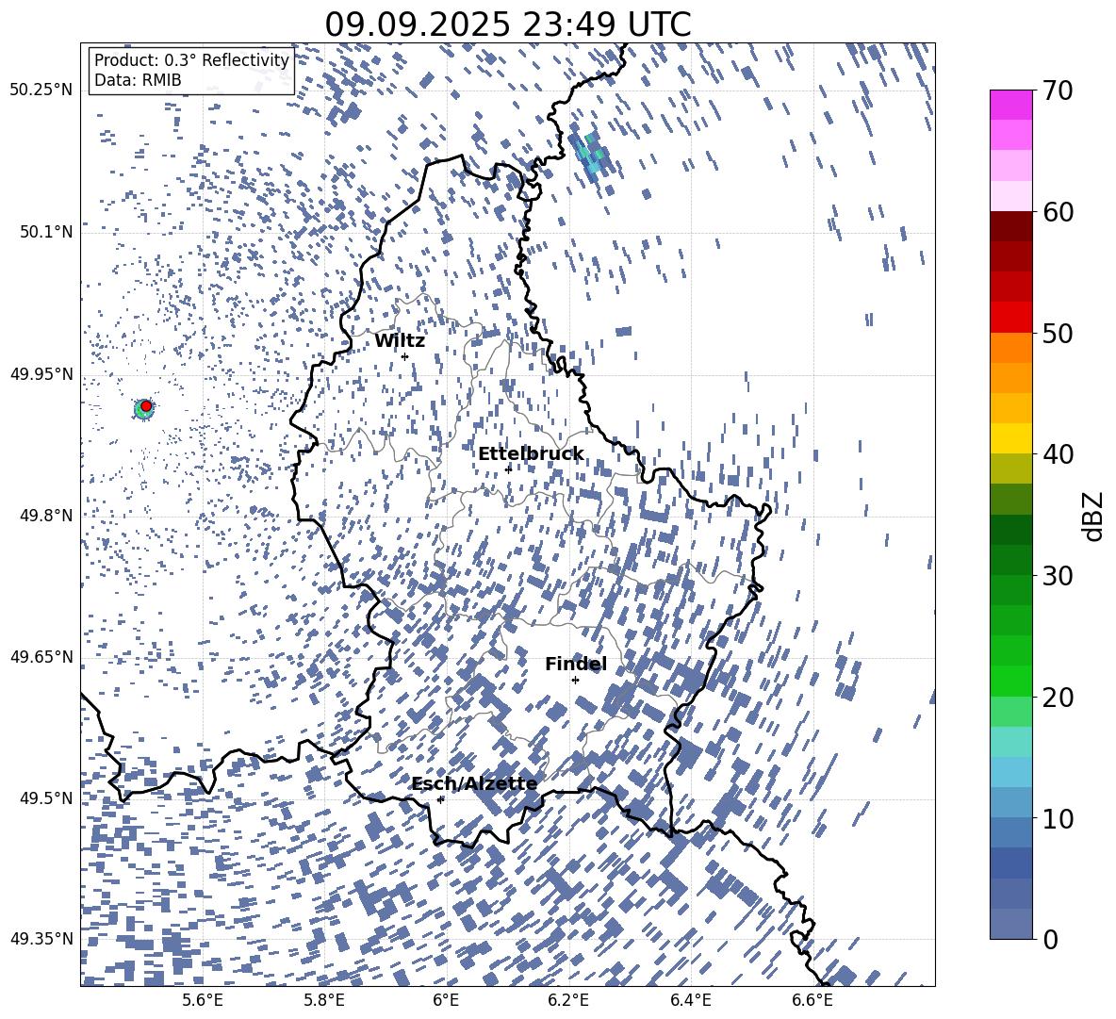Click the 49.65°N latitude label
1116x1019 pixels.
(x=41, y=656)
